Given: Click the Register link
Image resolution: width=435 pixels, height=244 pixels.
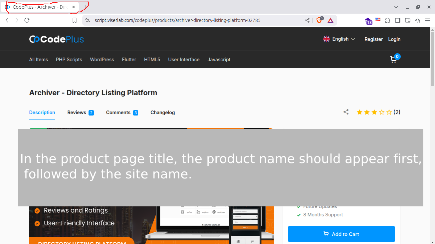Looking at the screenshot, I should pos(373,39).
